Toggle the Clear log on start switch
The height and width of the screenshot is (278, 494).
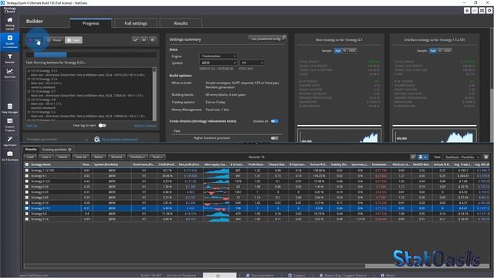pos(102,125)
